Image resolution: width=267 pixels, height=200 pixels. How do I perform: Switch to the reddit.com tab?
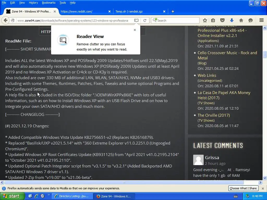[x=86, y=11]
